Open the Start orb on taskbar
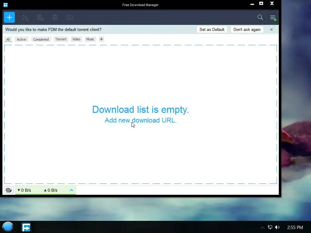Screen dimensions: 311x233 (x=8, y=227)
